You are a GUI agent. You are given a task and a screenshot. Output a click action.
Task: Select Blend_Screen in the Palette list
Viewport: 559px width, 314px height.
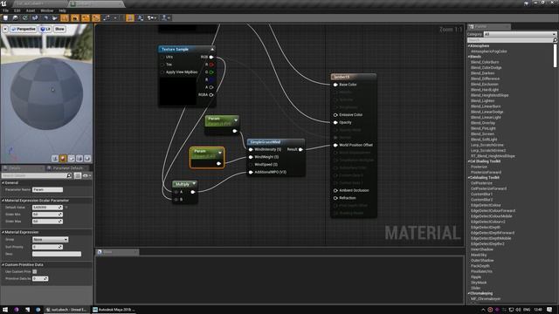point(482,133)
